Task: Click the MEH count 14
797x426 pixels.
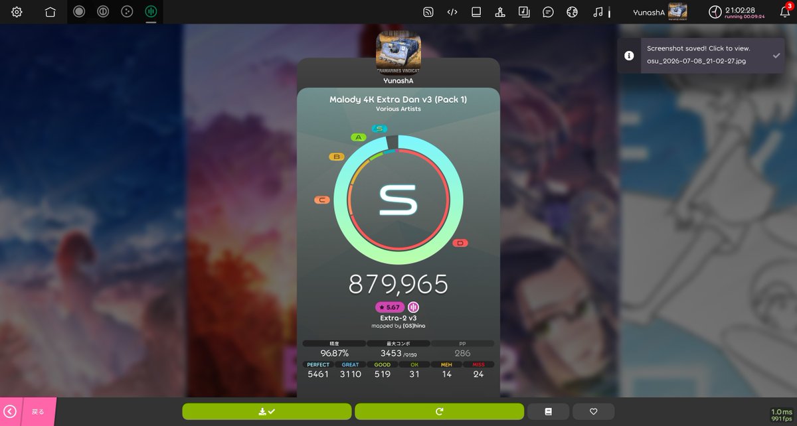Action: (446, 374)
